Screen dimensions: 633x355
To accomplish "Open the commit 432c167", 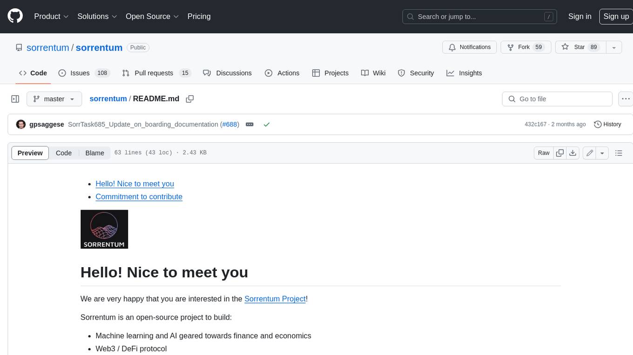I will 535,125.
